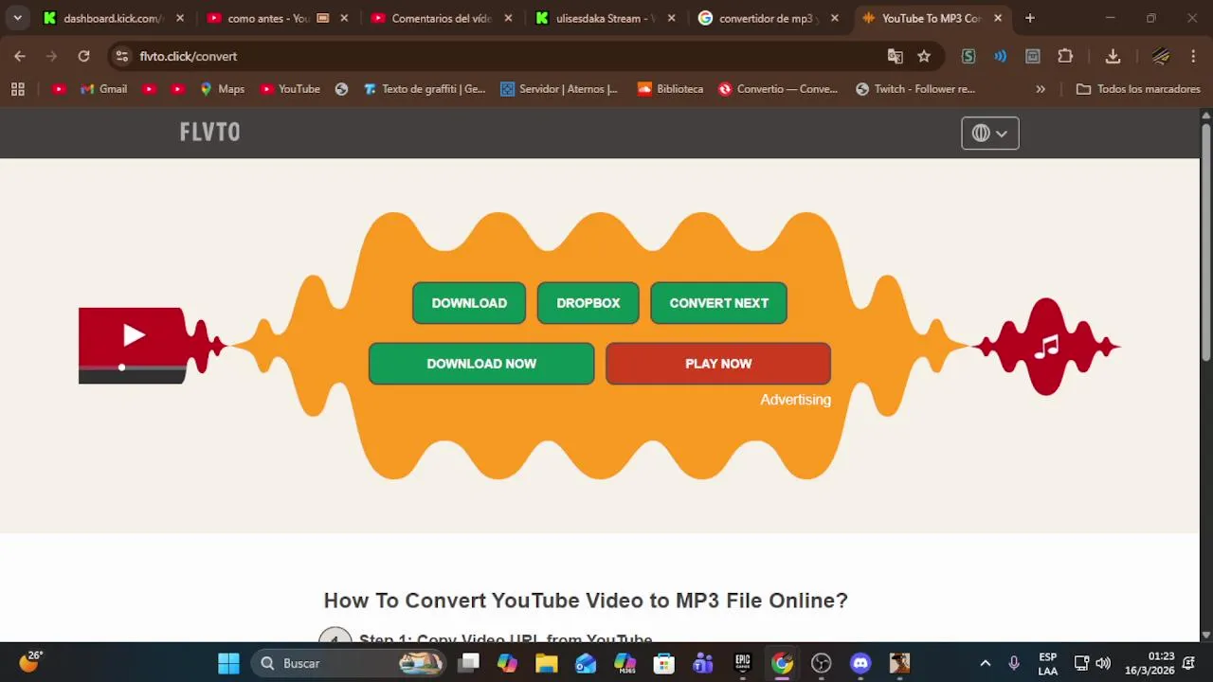Click the blue sound wave extension icon
The width and height of the screenshot is (1213, 682).
[x=1001, y=56]
